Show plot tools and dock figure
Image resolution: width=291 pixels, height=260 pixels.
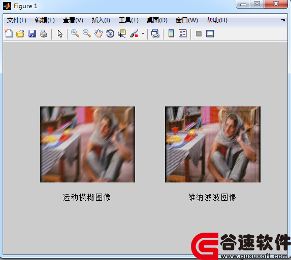coord(210,33)
